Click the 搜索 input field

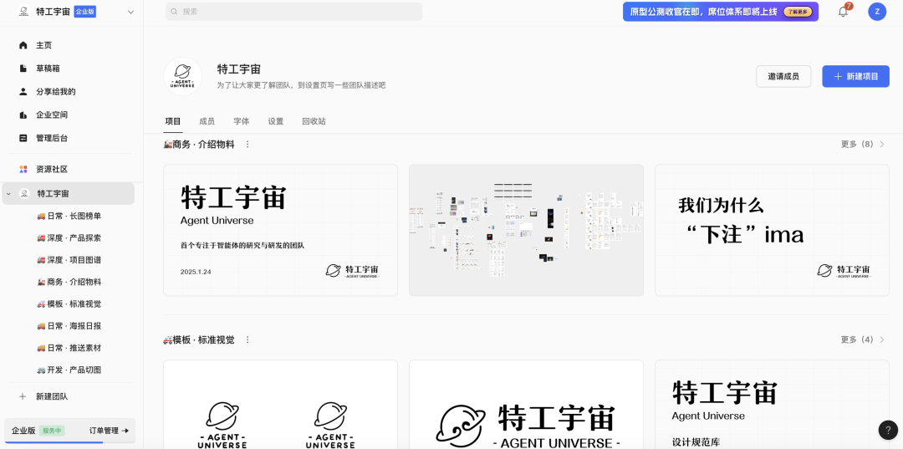coord(293,12)
